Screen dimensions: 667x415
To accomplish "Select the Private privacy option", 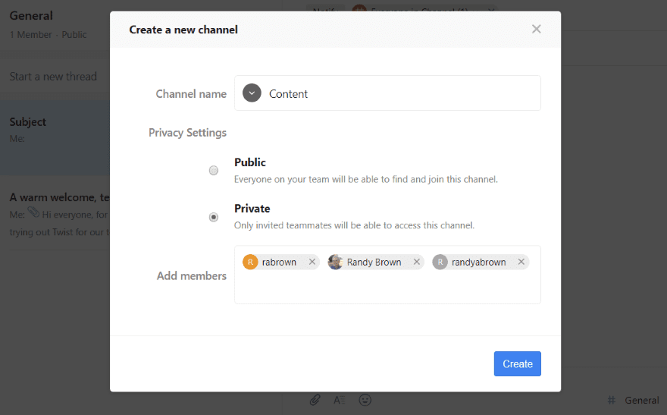I will point(214,217).
